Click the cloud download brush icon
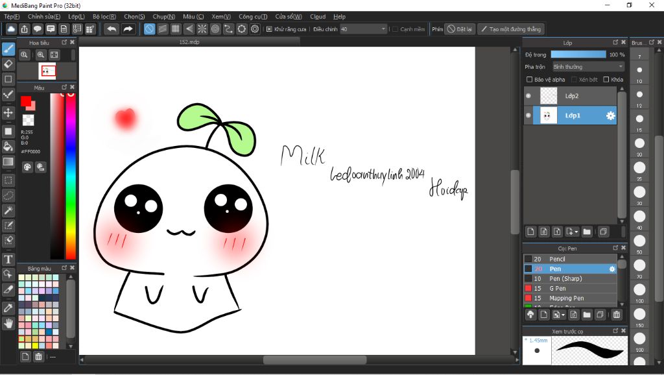 (530, 315)
